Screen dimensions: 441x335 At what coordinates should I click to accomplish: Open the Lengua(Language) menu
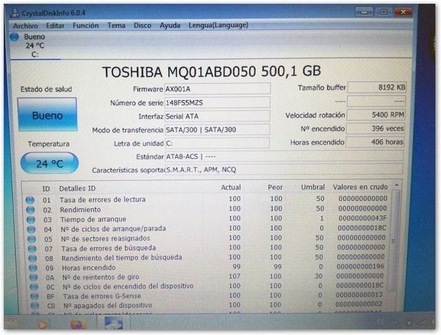(218, 25)
